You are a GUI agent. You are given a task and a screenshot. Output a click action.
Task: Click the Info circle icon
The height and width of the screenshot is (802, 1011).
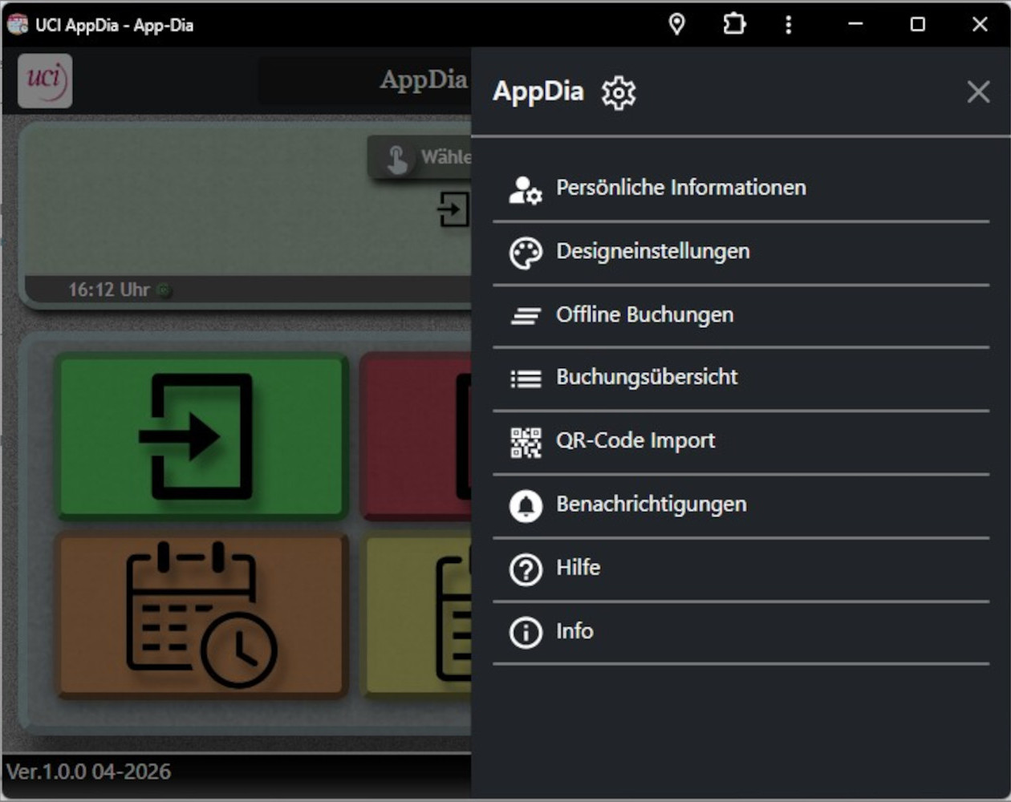pos(526,633)
